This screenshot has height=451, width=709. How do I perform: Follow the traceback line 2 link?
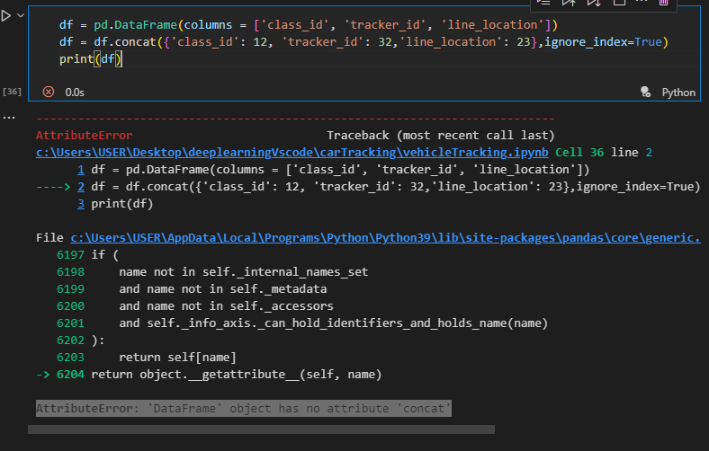(x=81, y=187)
